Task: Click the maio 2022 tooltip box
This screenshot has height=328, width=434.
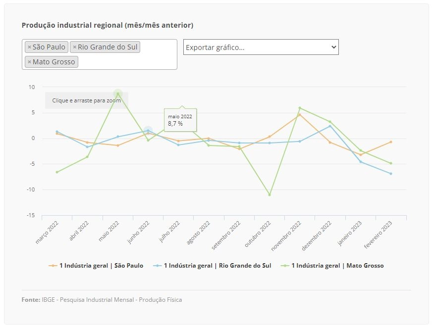Action: [x=180, y=120]
